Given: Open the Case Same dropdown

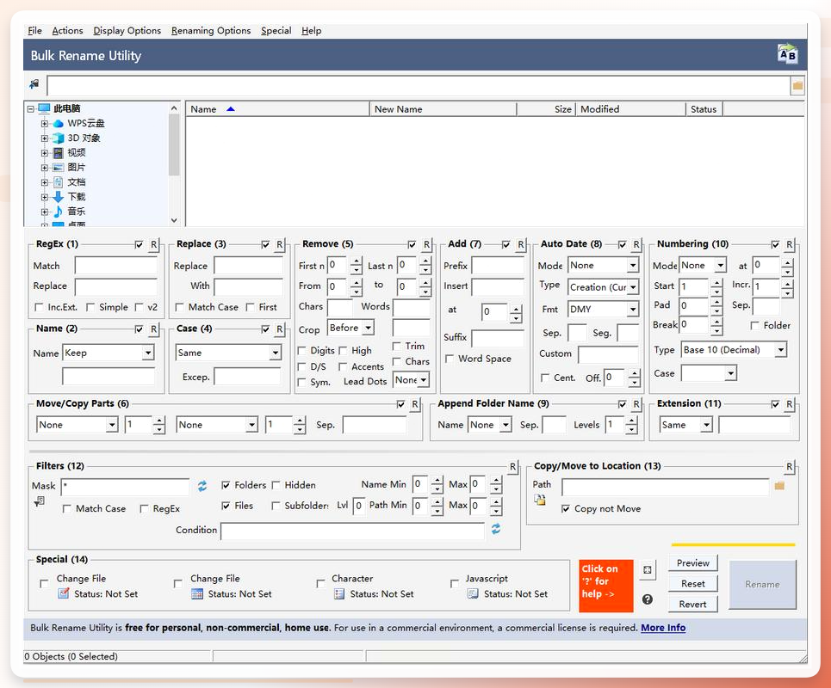Looking at the screenshot, I should (275, 353).
